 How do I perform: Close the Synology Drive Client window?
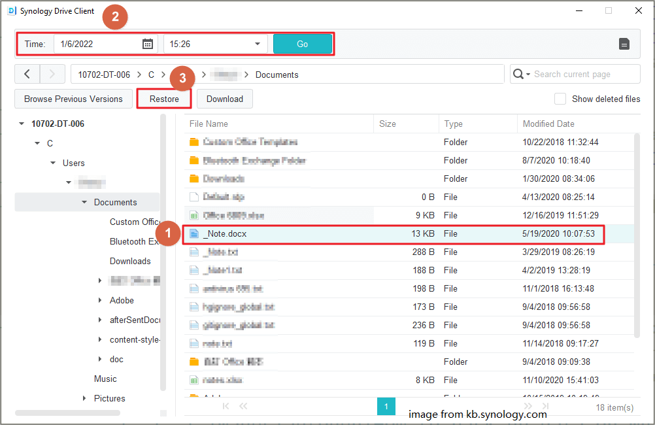coord(638,10)
